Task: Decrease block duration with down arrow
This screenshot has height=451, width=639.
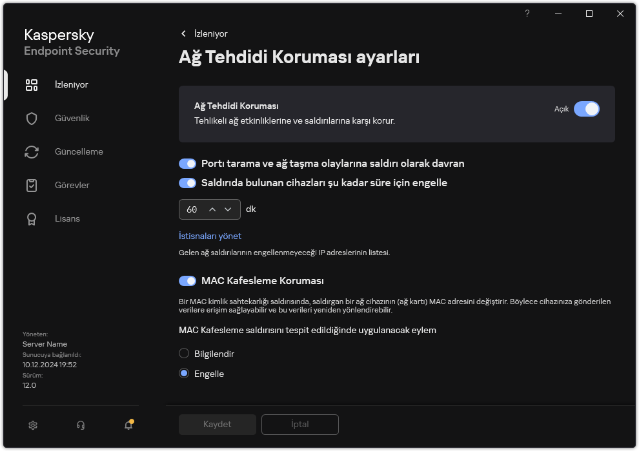Action: (228, 209)
